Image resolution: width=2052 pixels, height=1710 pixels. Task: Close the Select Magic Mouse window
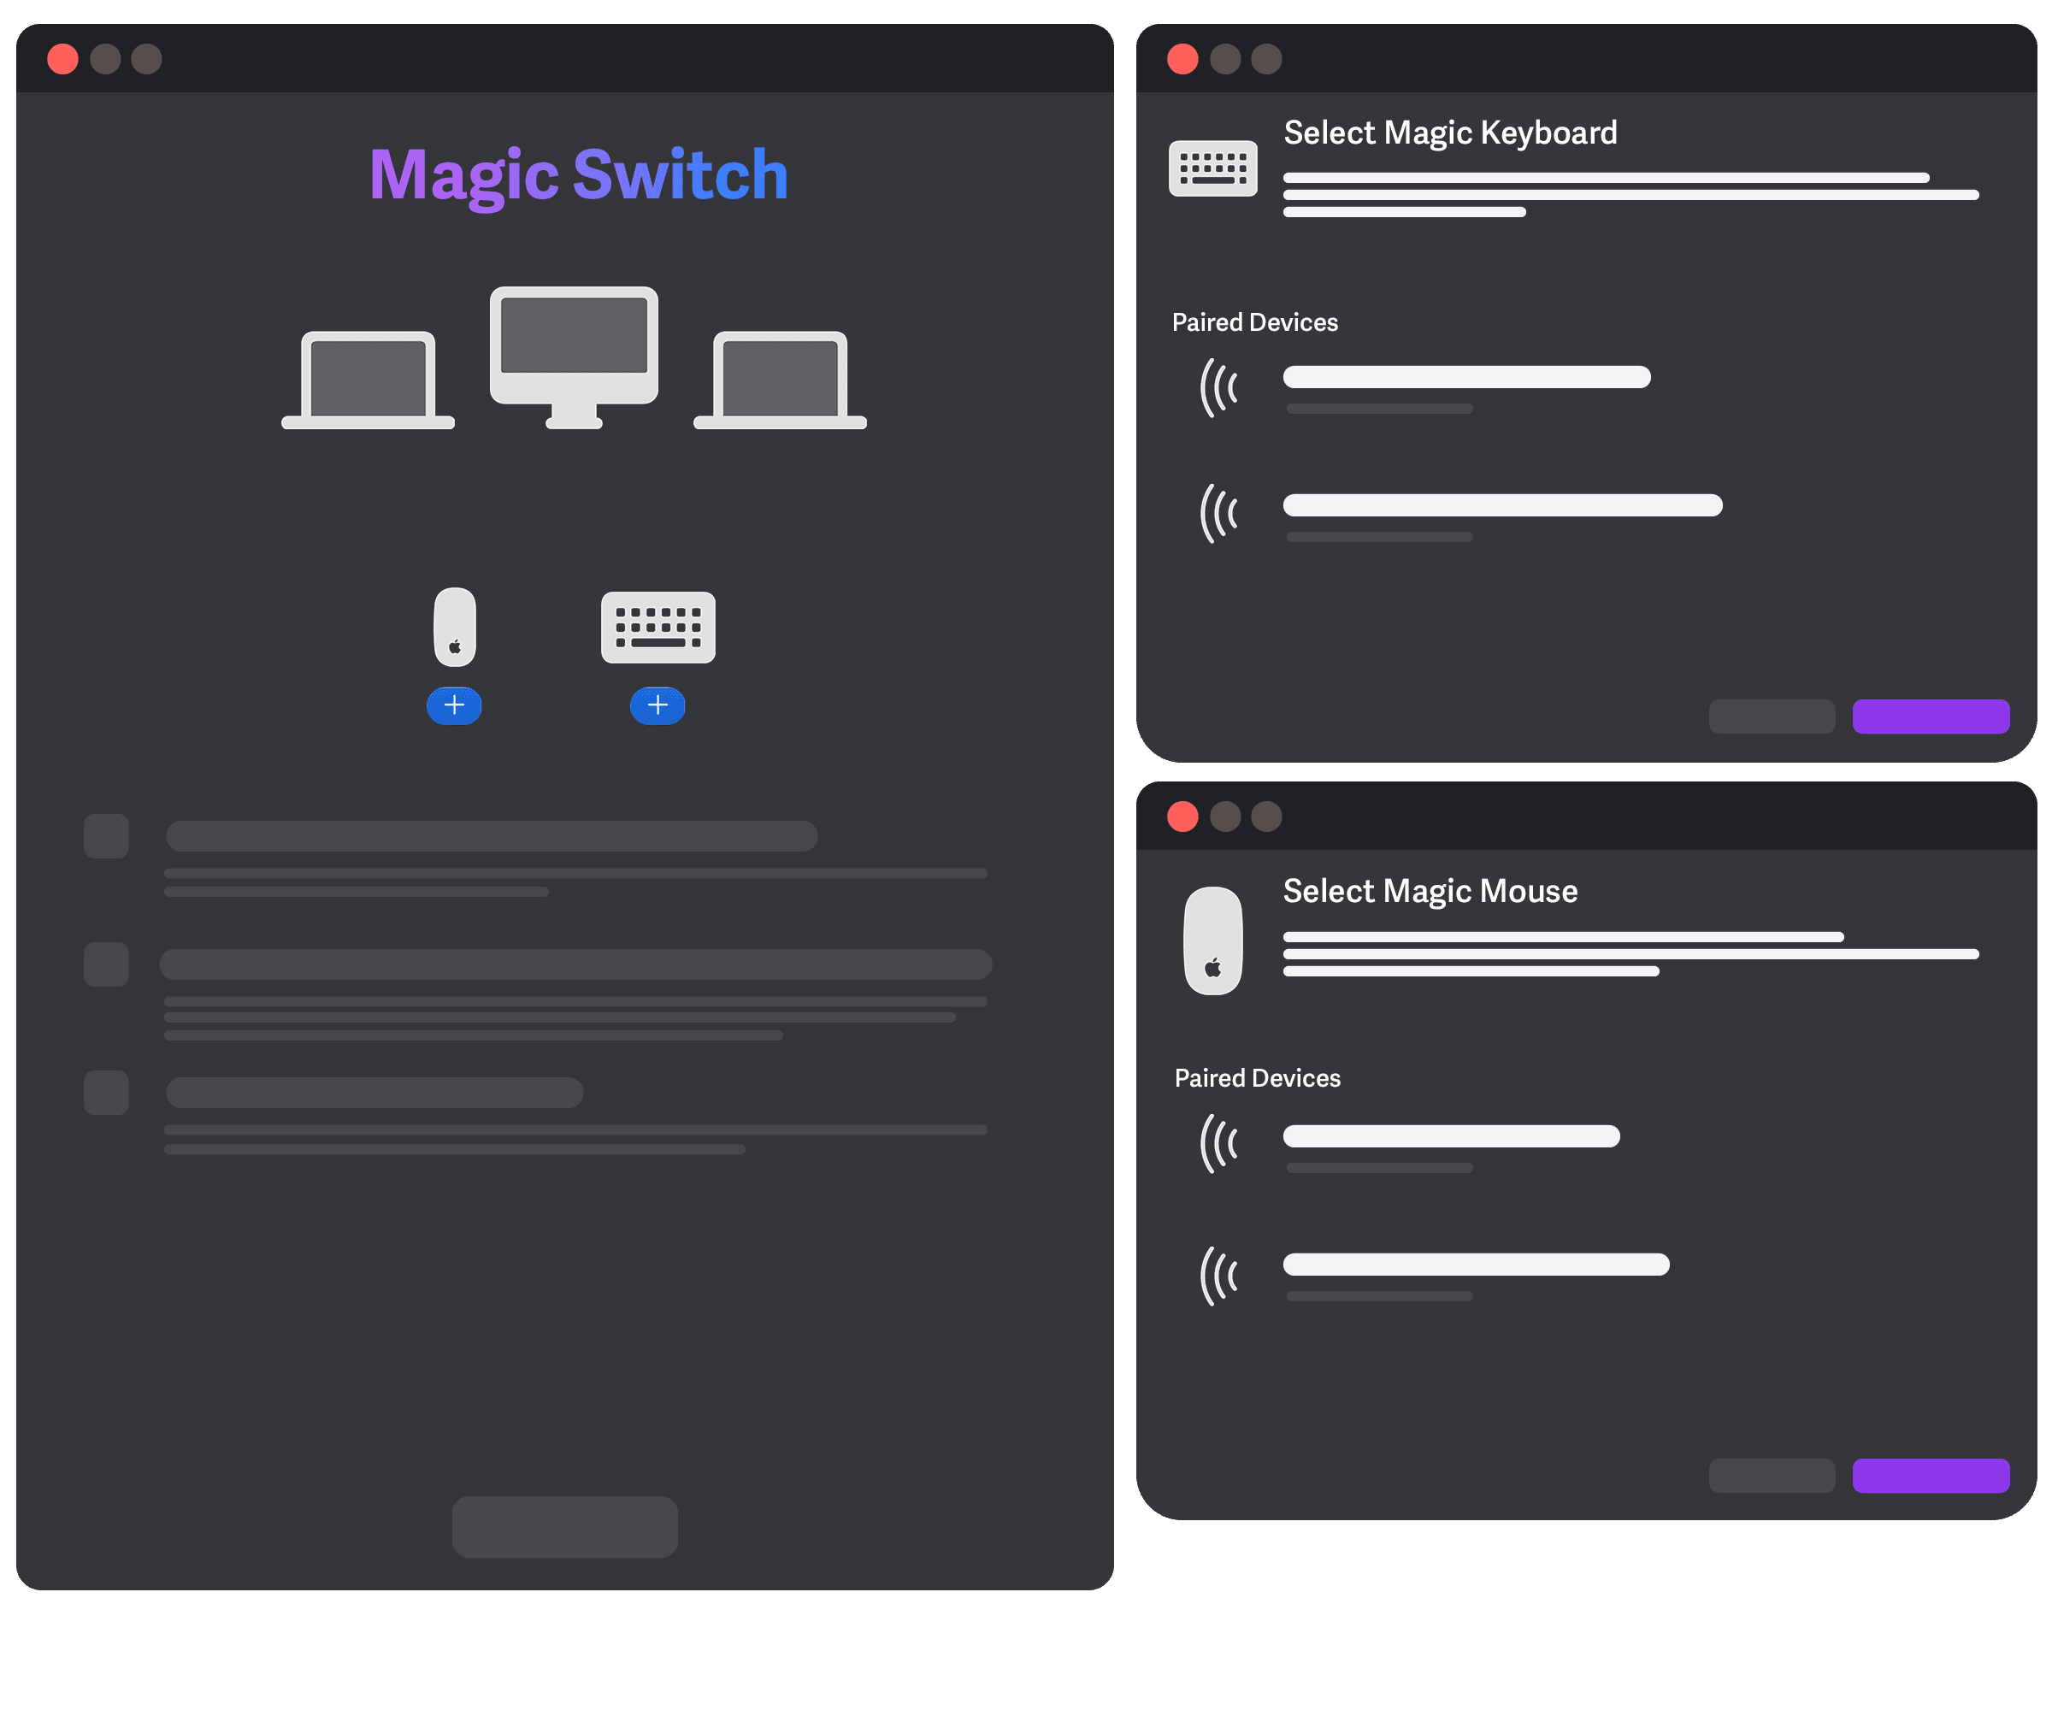(1182, 816)
